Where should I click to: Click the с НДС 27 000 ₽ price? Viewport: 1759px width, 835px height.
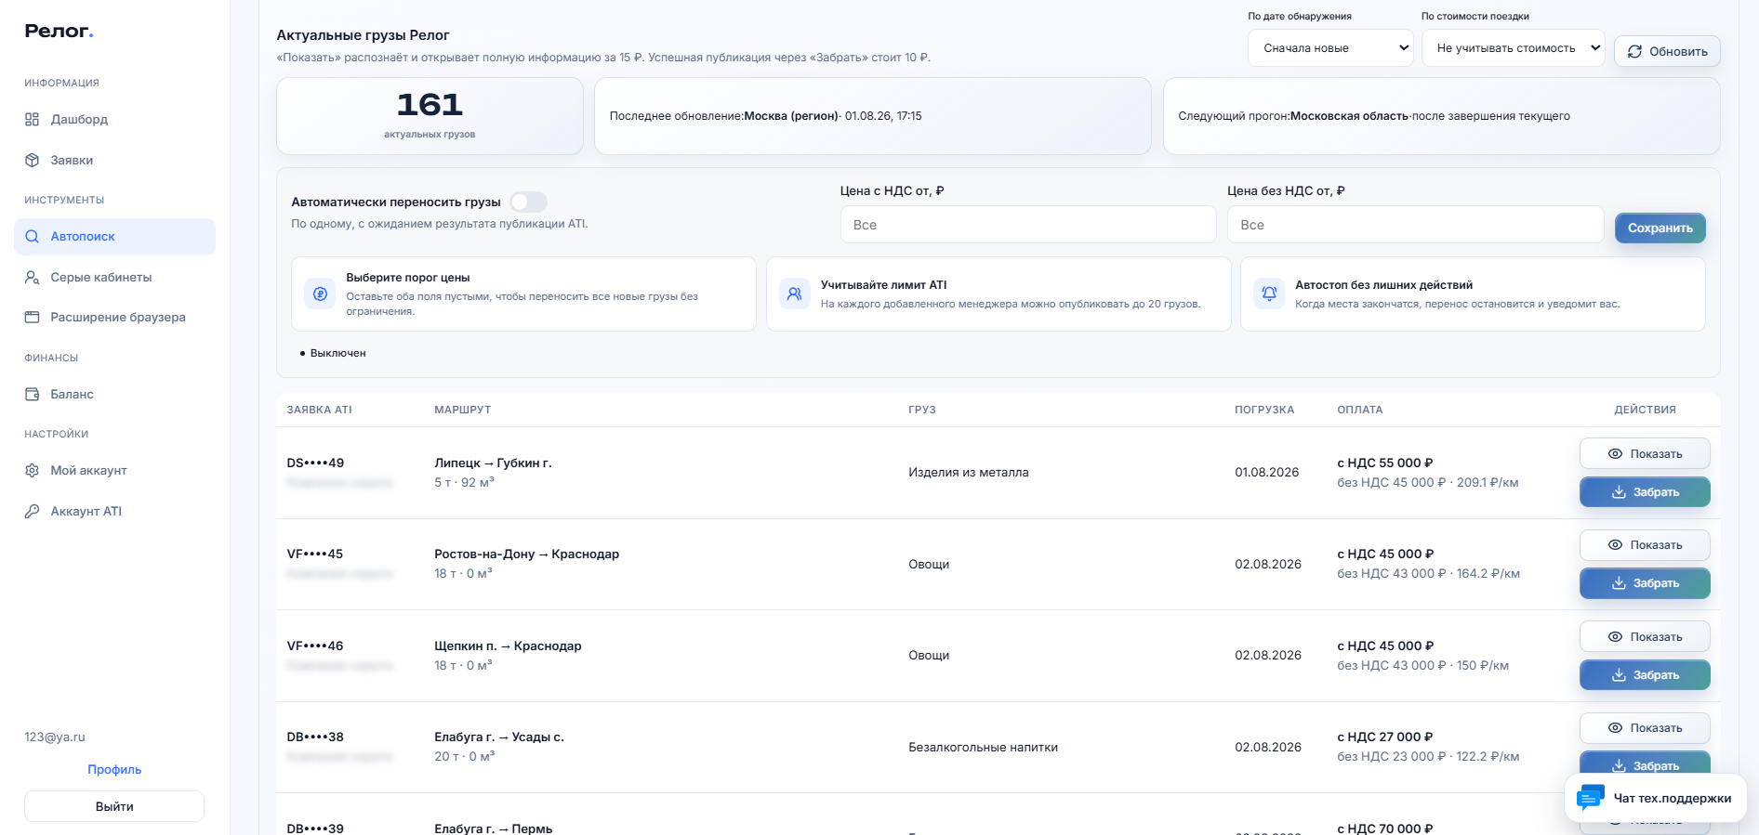tap(1385, 737)
